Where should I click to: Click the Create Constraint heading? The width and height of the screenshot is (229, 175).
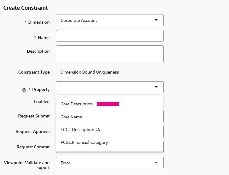pyautogui.click(x=25, y=8)
